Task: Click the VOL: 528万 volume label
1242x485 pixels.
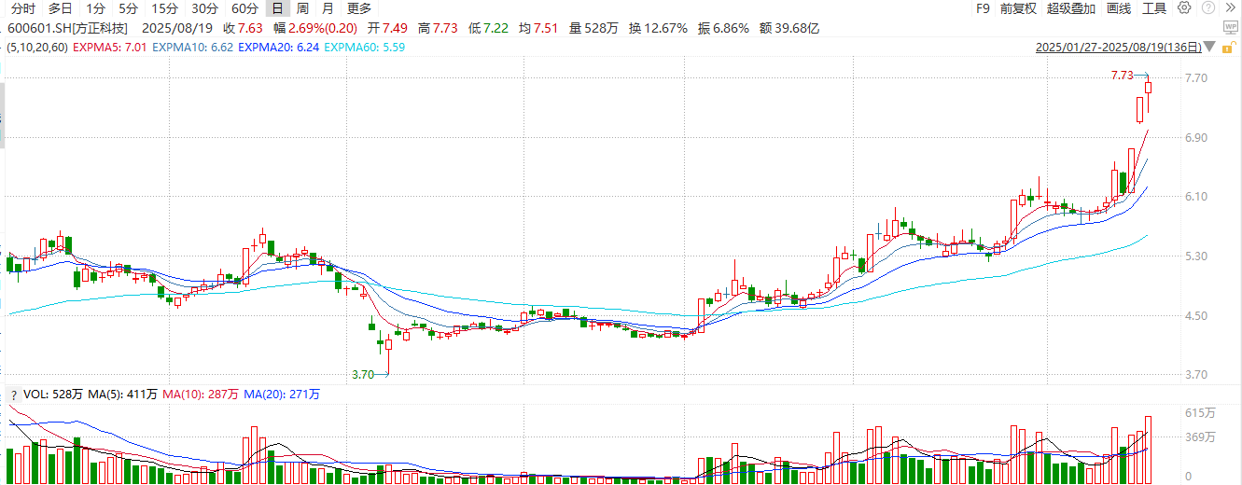Action: pyautogui.click(x=52, y=395)
